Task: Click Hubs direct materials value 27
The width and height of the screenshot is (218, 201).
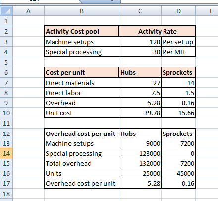Action: tap(140, 83)
